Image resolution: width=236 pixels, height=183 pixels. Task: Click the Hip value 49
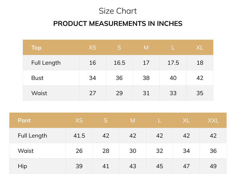click(213, 166)
